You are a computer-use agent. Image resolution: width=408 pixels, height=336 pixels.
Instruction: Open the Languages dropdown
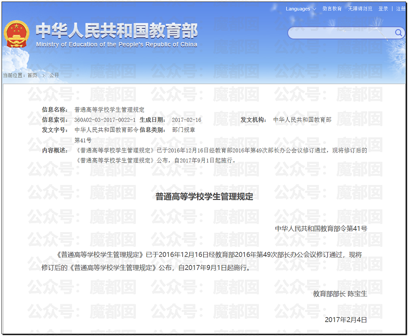click(x=301, y=9)
